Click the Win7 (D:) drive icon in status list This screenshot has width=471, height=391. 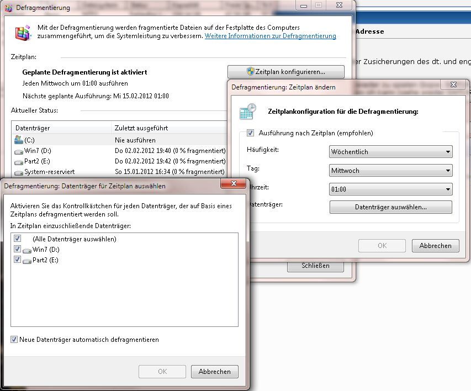19,151
